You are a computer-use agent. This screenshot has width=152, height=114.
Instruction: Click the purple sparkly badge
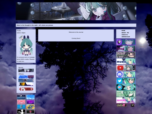30,102
